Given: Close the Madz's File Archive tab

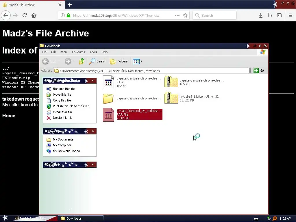Looking at the screenshot, I should [x=60, y=5].
